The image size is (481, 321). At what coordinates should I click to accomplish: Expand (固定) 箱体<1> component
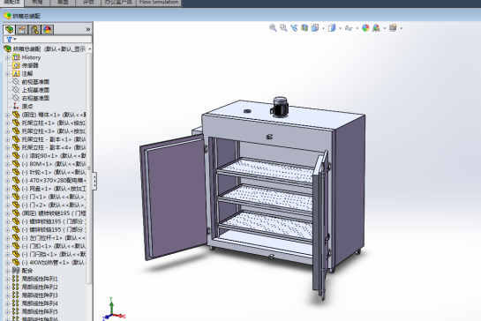pyautogui.click(x=7, y=115)
